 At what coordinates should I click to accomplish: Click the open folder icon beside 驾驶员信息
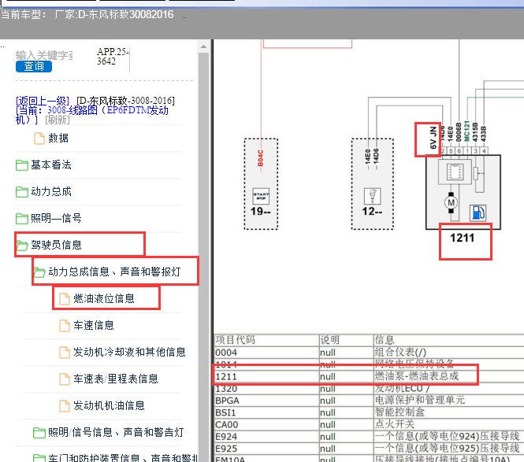coord(22,246)
